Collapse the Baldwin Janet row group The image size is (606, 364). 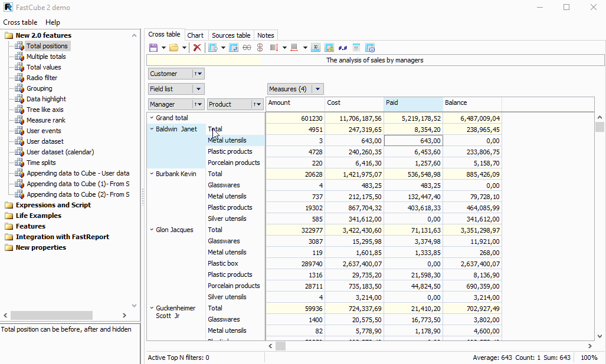tap(152, 129)
